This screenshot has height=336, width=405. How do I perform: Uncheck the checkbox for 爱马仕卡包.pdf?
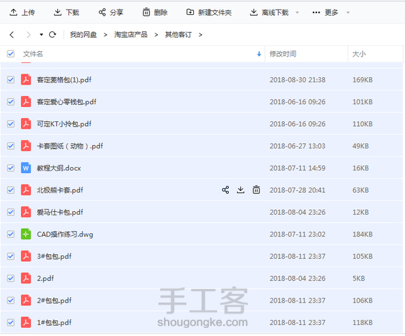pos(11,212)
